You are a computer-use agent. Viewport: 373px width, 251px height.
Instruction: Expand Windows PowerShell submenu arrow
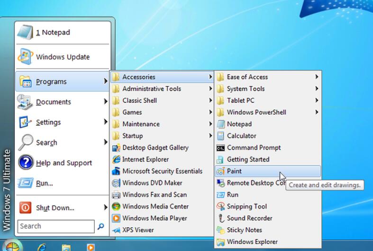point(317,112)
